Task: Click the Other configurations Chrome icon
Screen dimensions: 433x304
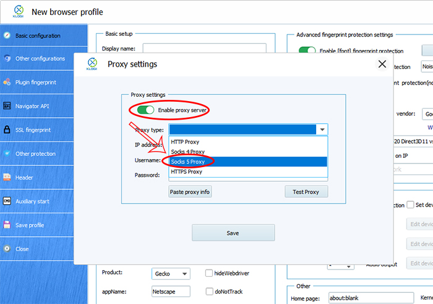Action: click(7, 59)
